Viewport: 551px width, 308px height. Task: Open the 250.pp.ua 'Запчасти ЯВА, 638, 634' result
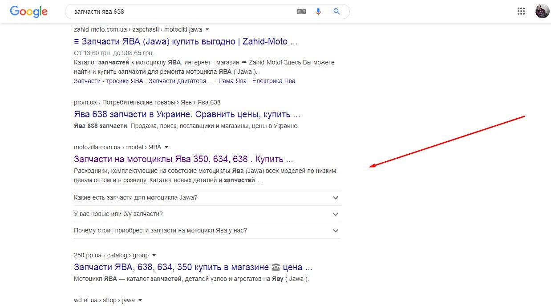tap(193, 268)
